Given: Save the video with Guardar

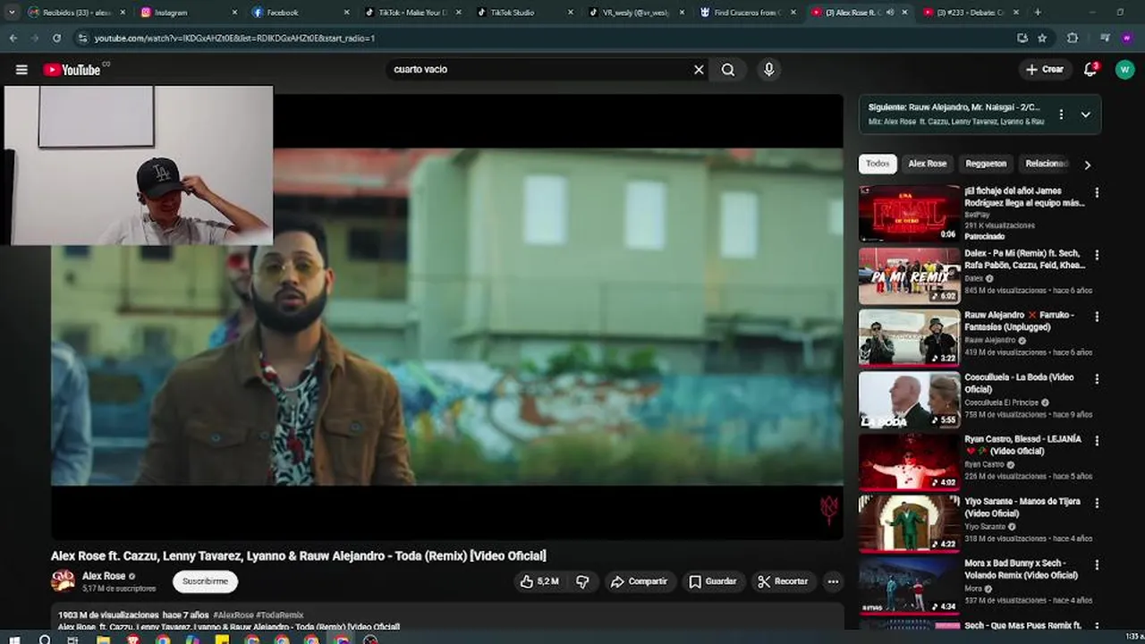Looking at the screenshot, I should (712, 581).
